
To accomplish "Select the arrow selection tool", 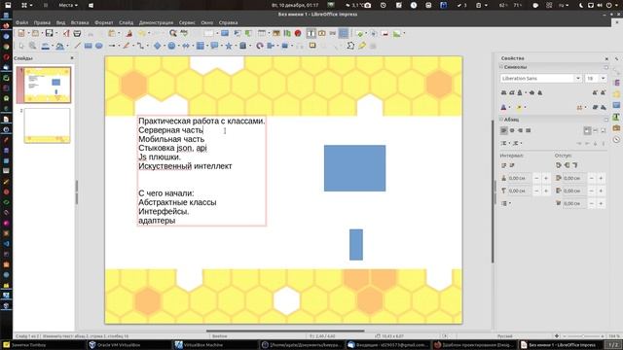I will click(x=21, y=46).
